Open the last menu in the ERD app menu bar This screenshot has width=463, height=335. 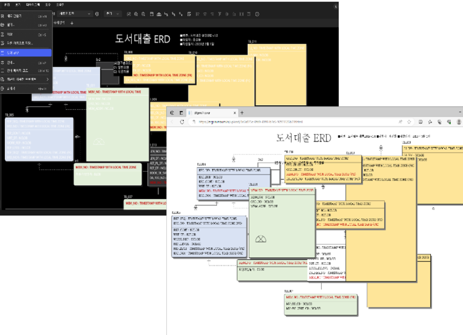(x=60, y=5)
